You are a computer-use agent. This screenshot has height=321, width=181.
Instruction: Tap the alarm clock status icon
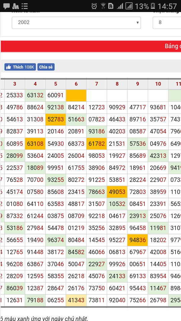94,6
